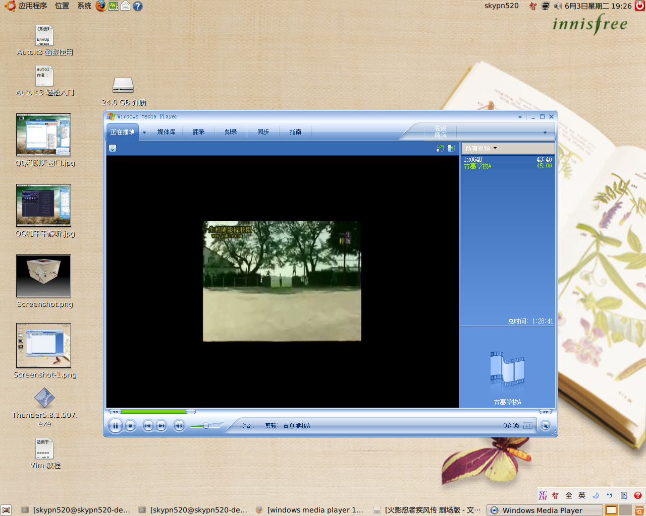Screen dimensions: 646x516
Task: Launch Firefox from the top panel
Action: click(x=101, y=6)
